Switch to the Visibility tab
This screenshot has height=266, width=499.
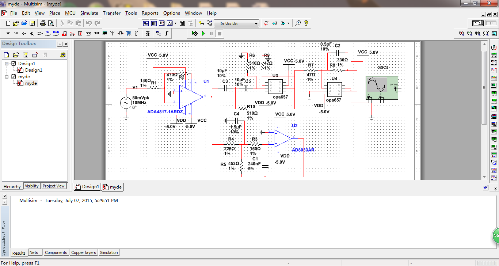click(x=32, y=186)
